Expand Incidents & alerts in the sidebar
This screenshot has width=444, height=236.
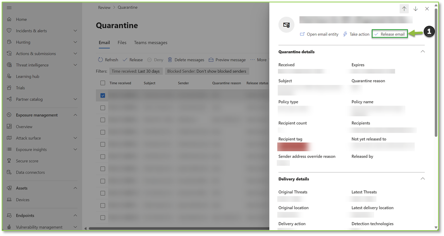coord(75,31)
